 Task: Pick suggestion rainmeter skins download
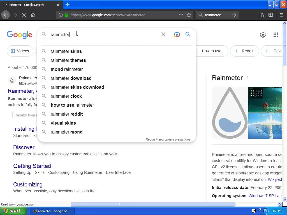117,87
